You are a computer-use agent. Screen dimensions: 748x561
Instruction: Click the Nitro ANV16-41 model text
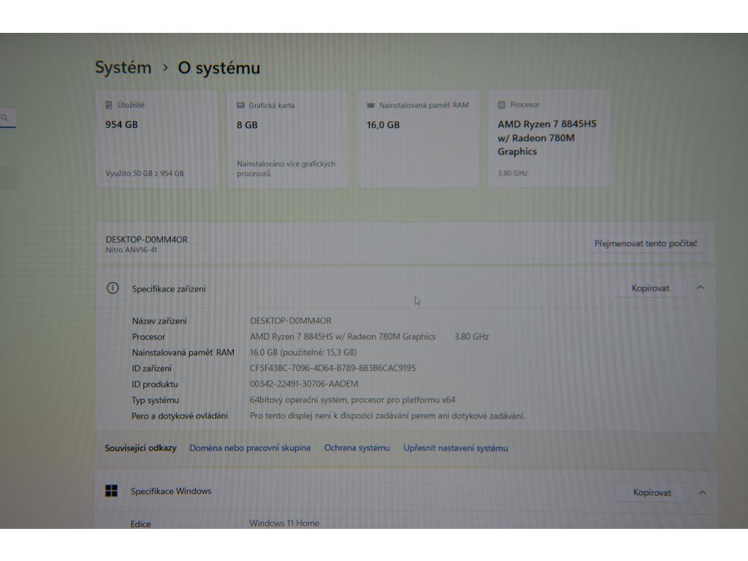coord(131,250)
